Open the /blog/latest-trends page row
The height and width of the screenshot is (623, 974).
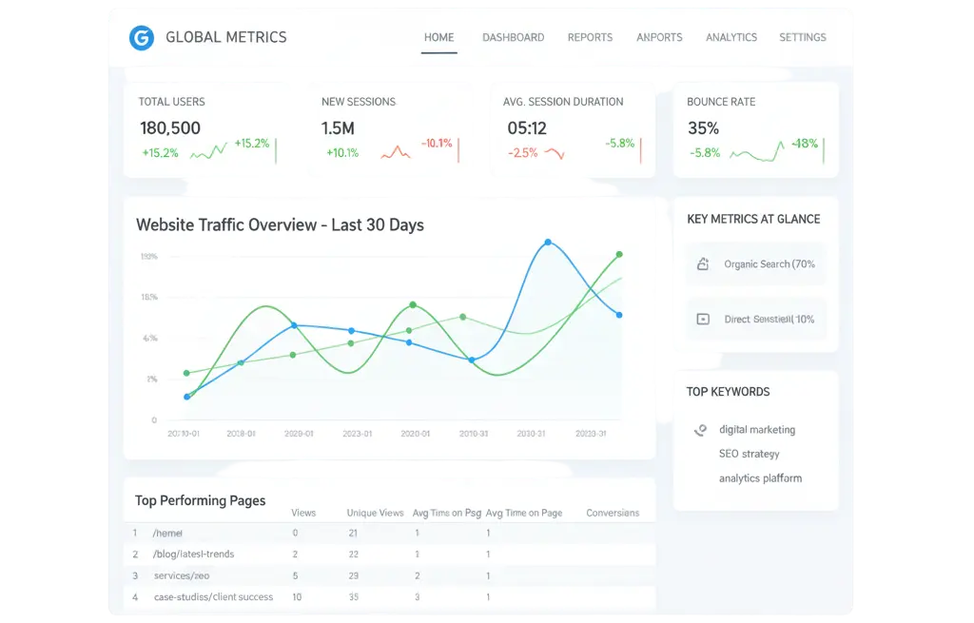pyautogui.click(x=389, y=555)
